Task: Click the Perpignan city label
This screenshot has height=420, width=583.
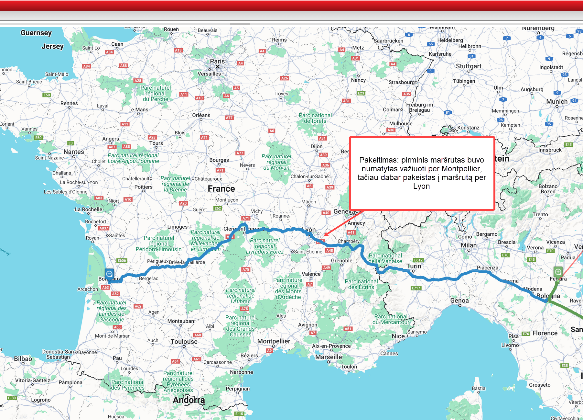Action: coord(238,389)
